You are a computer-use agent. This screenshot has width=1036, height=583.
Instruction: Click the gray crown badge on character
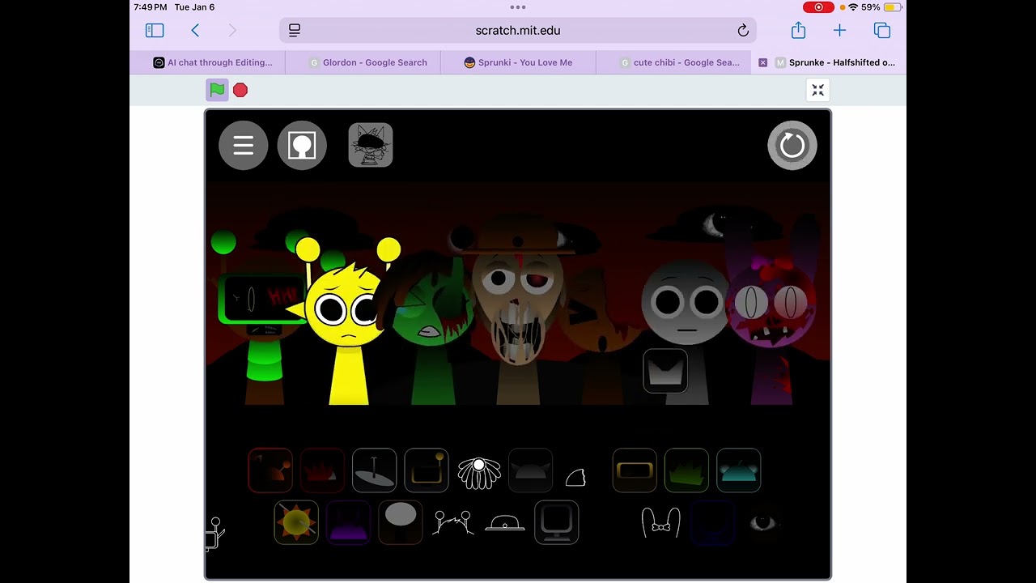(x=665, y=372)
